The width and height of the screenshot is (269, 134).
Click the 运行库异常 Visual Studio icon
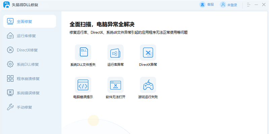tap(115, 53)
